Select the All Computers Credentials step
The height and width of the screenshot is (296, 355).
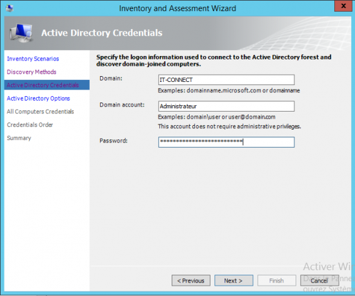click(x=40, y=112)
